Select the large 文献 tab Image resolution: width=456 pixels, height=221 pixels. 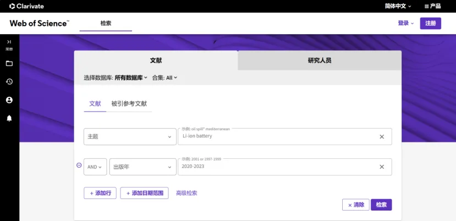tap(156, 60)
